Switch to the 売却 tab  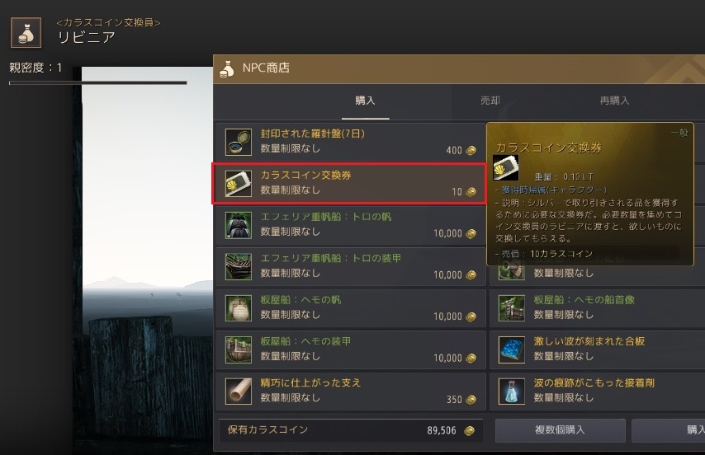pos(490,101)
